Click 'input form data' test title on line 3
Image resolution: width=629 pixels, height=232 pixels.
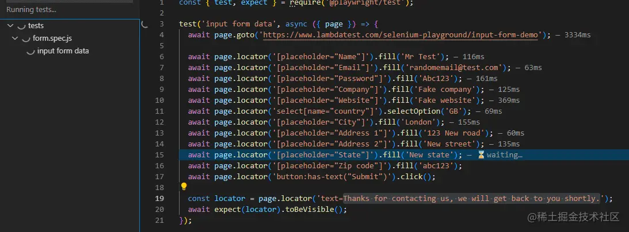coord(237,24)
